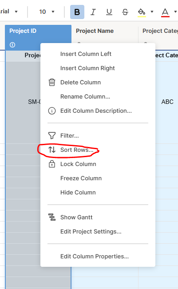Click the fill color bucket icon
The image size is (178, 289).
tap(142, 12)
